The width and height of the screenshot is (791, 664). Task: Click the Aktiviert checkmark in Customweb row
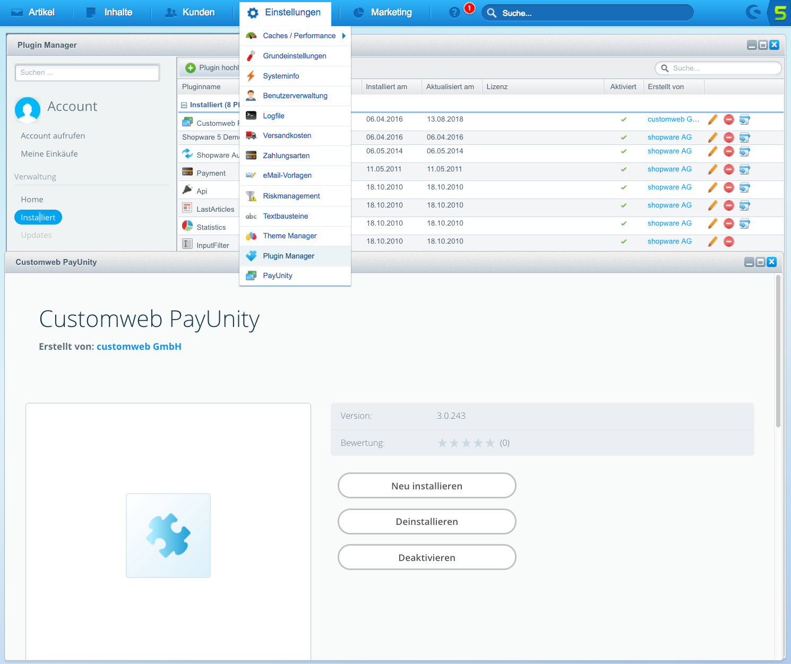point(624,119)
